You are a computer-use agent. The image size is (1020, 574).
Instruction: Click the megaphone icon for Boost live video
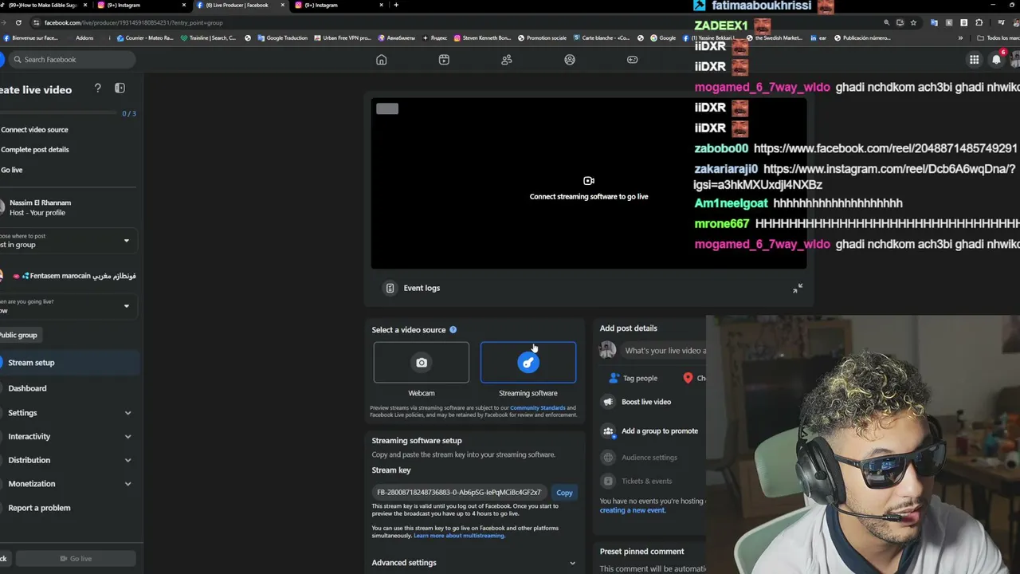[609, 402]
